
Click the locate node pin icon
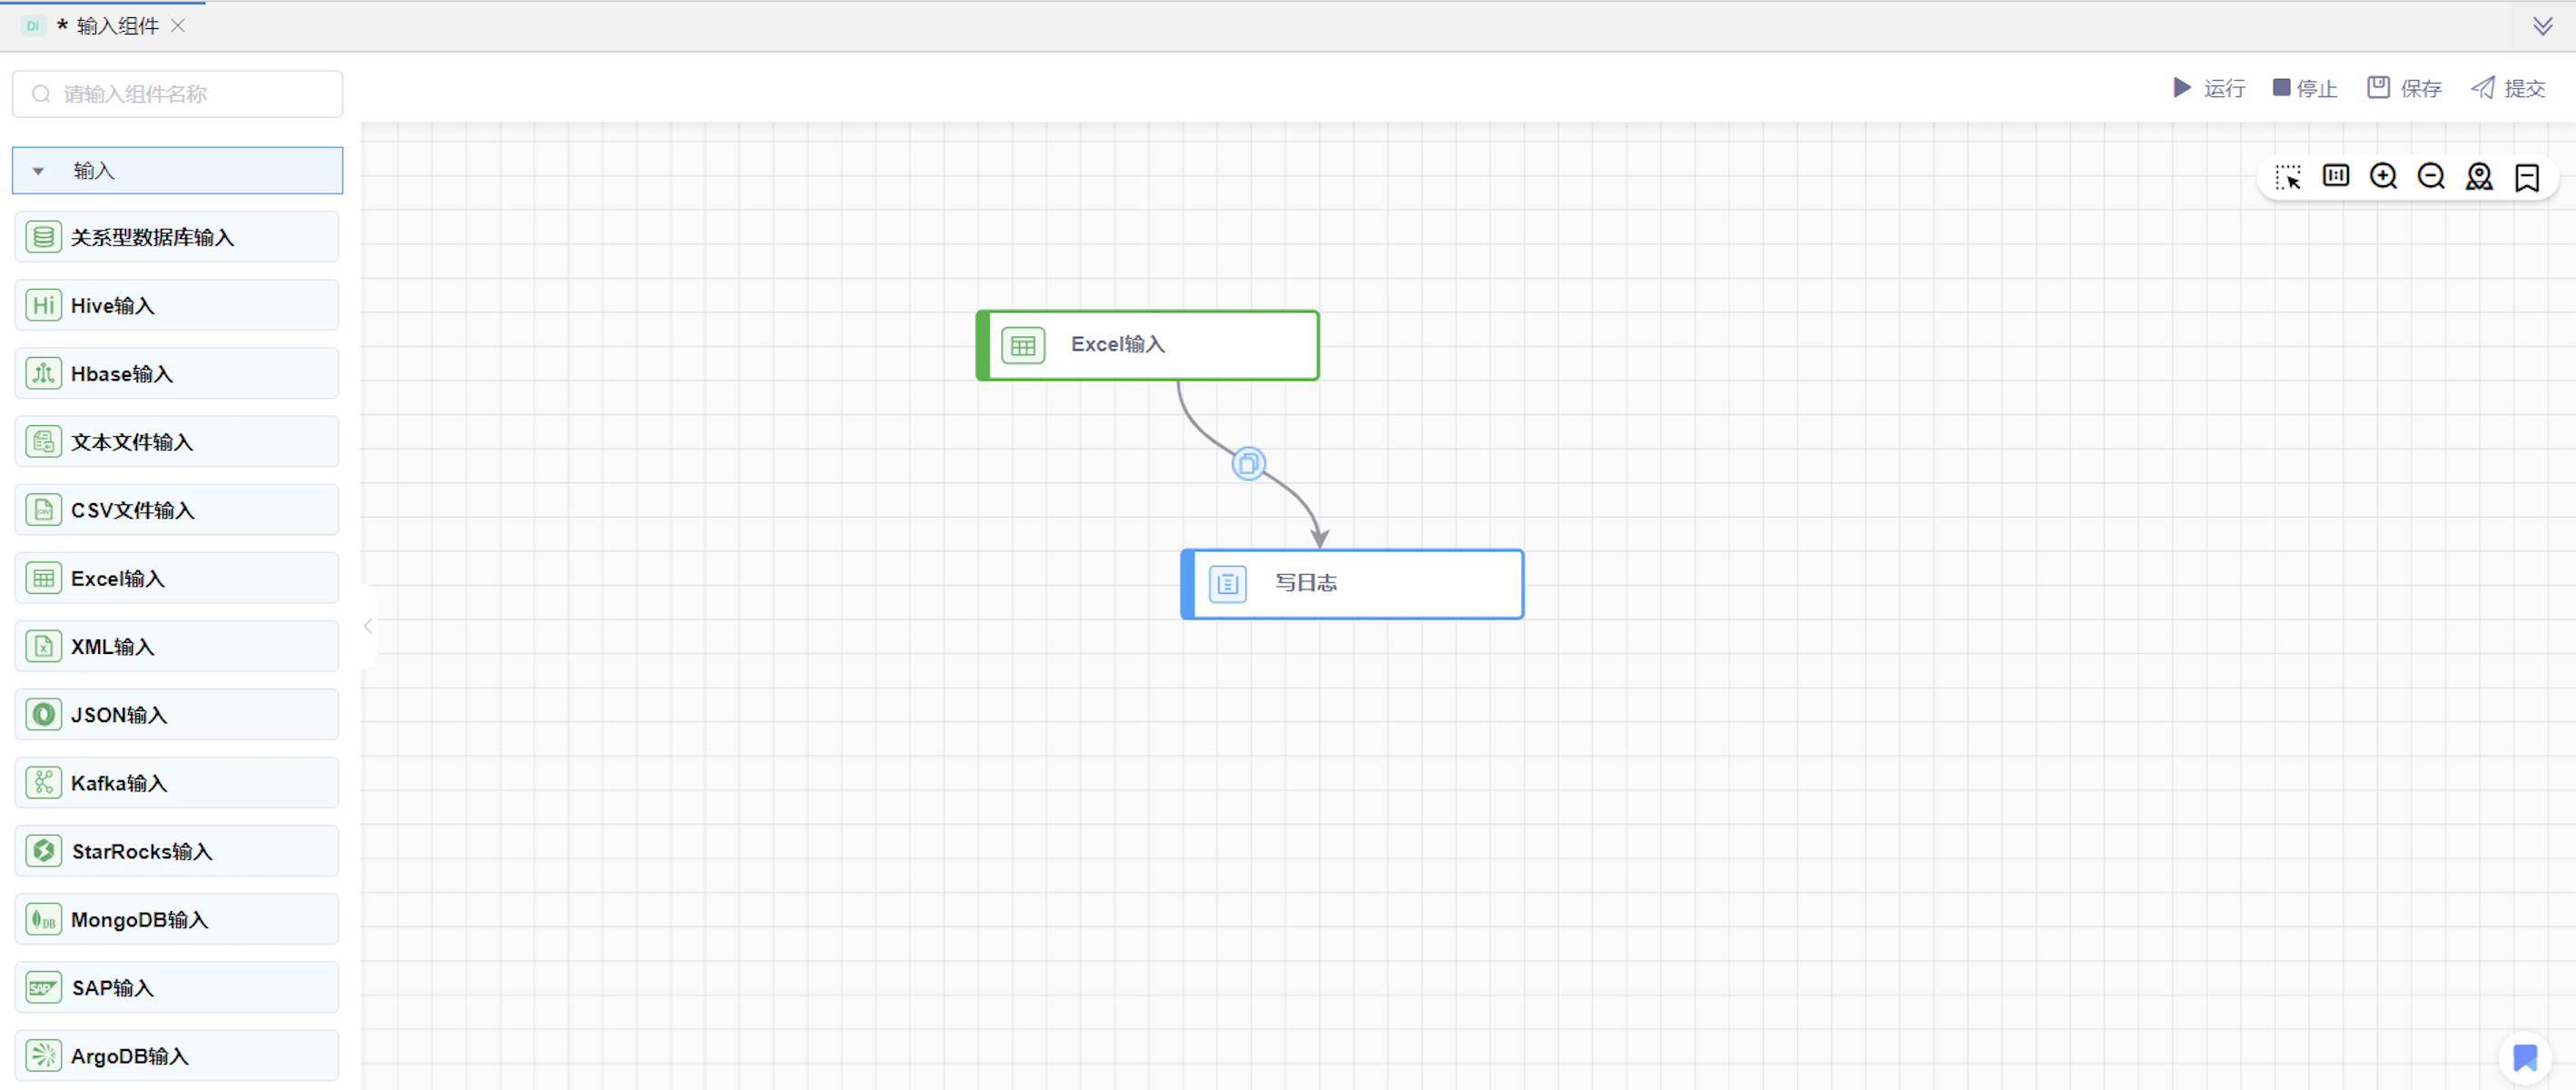tap(2479, 177)
